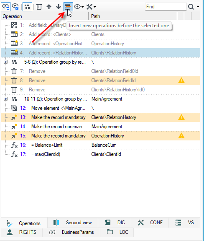Click path BalanceCurr
The width and height of the screenshot is (204, 241).
click(x=104, y=145)
